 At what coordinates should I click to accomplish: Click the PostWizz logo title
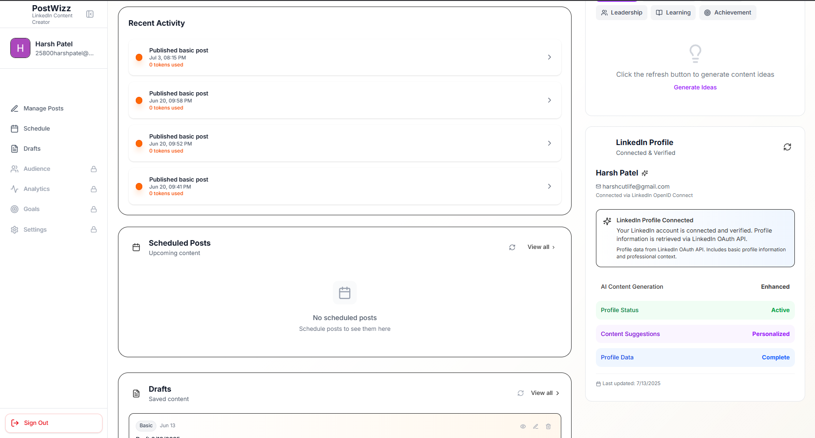[51, 8]
